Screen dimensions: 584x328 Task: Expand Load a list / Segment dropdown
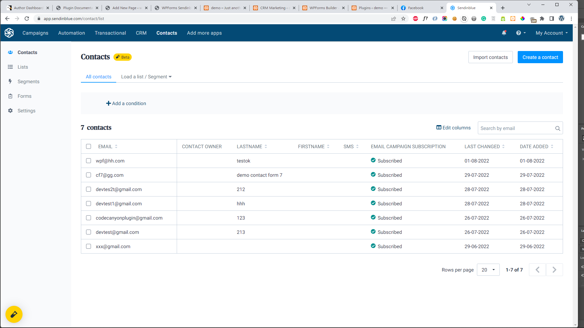(146, 77)
